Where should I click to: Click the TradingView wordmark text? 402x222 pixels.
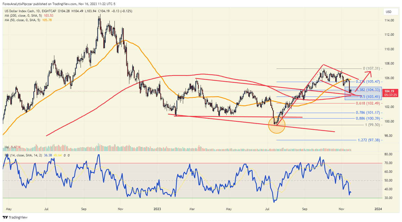[18, 218]
